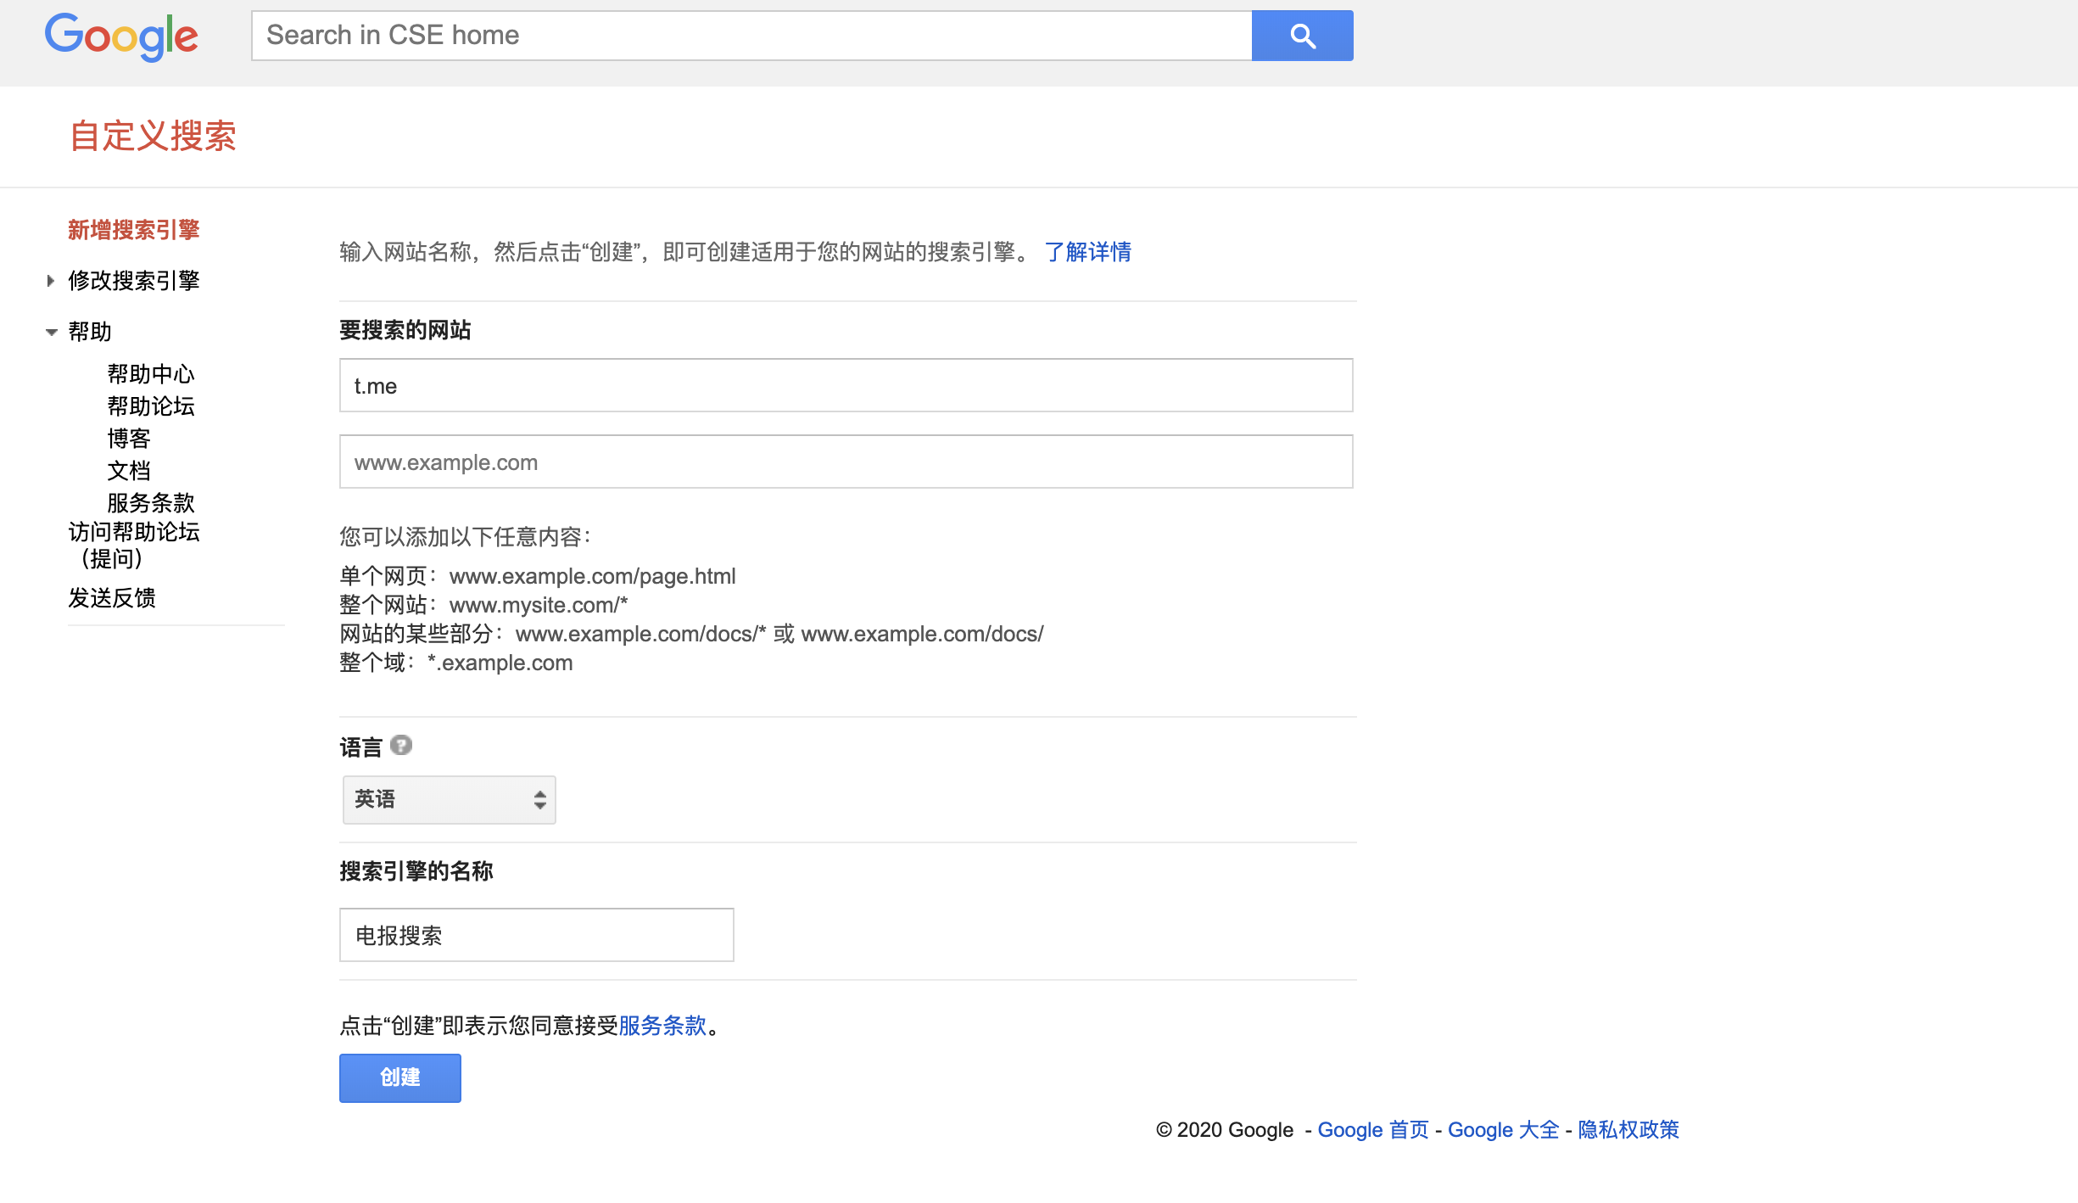Image resolution: width=2078 pixels, height=1203 pixels.
Task: Open 帮助中心 in the sidebar
Action: point(151,374)
